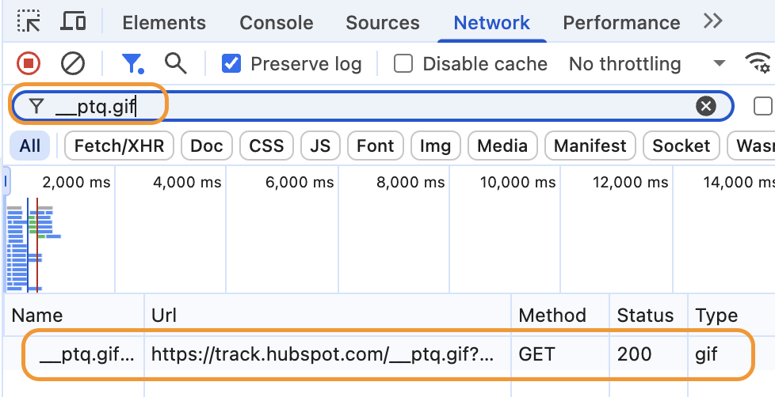Filter requests by Img type
The height and width of the screenshot is (397, 775).
pyautogui.click(x=435, y=146)
